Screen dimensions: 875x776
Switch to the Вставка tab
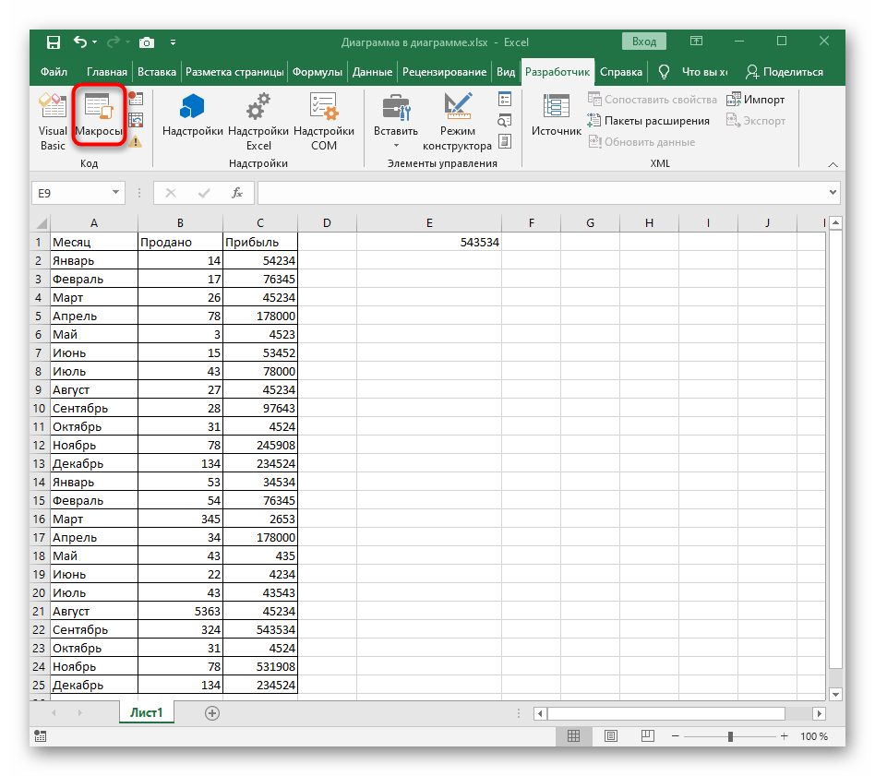click(157, 72)
